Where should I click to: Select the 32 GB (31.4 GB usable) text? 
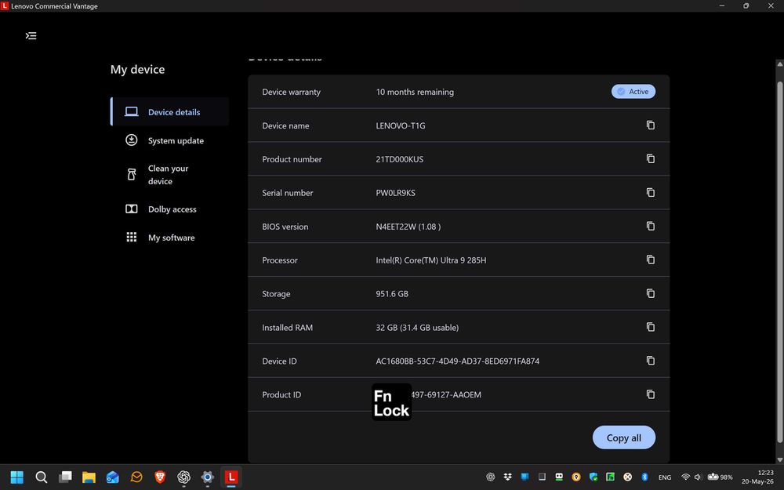[417, 328]
